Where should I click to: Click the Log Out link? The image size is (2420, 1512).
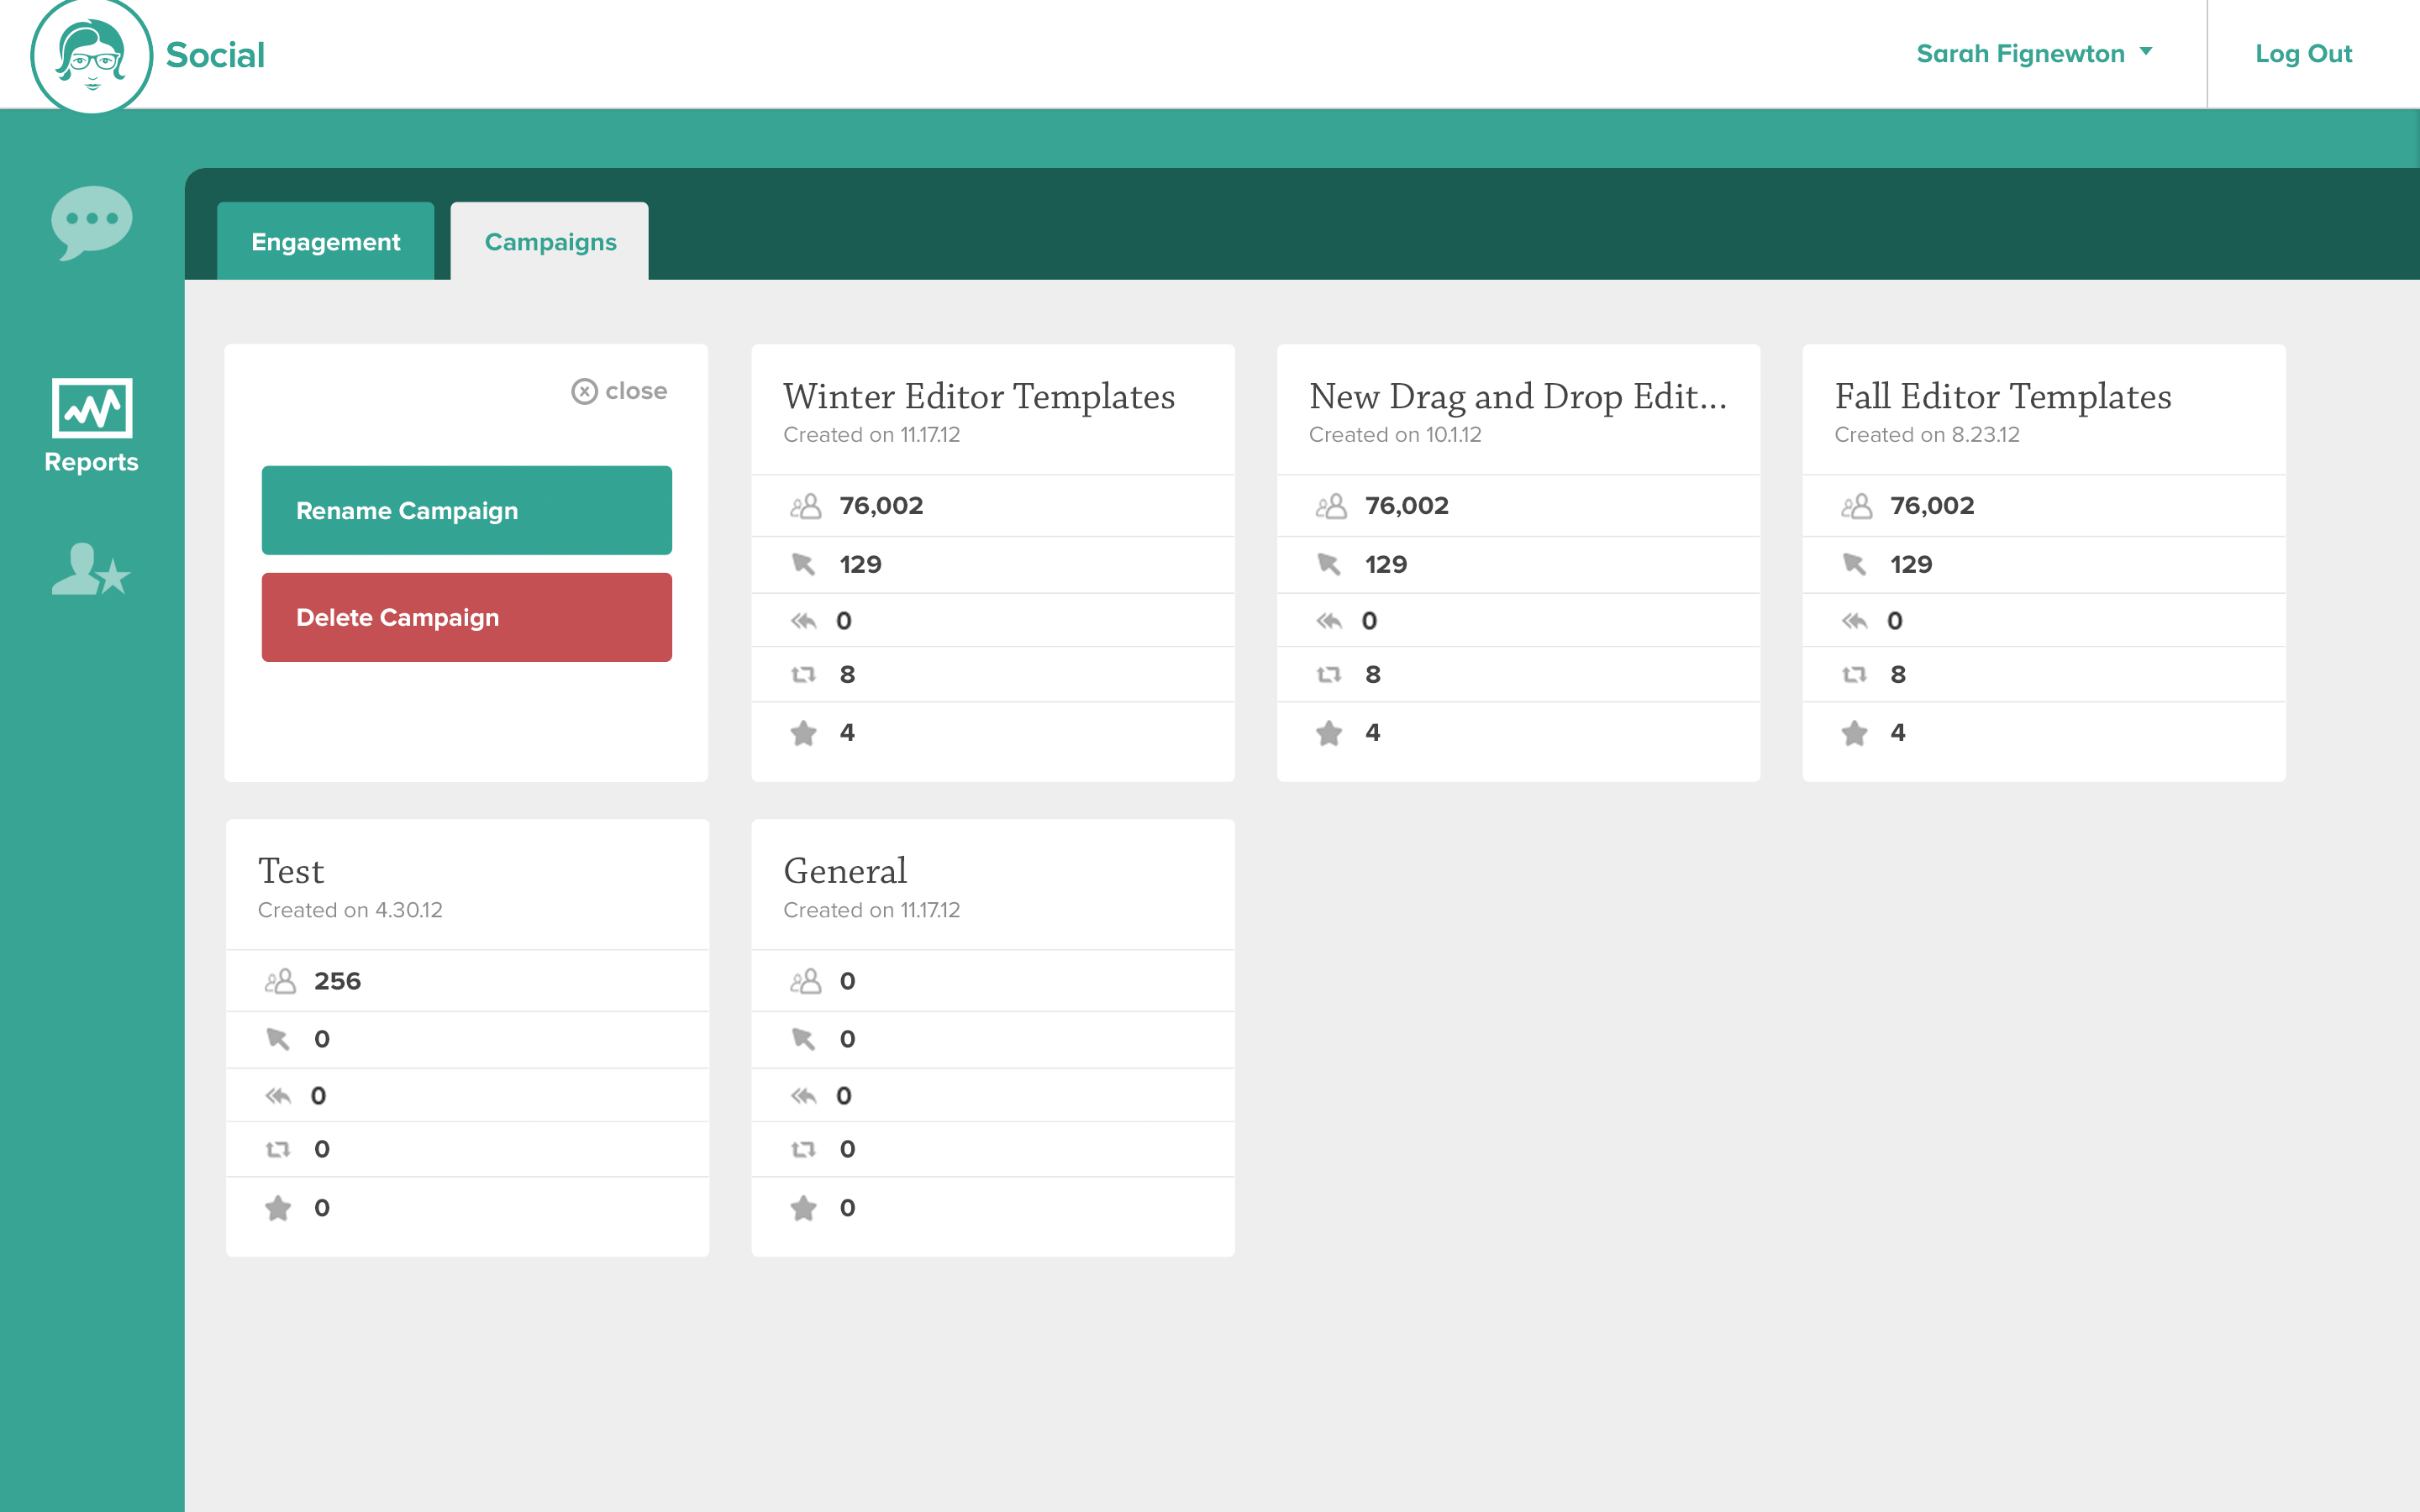pyautogui.click(x=2302, y=54)
